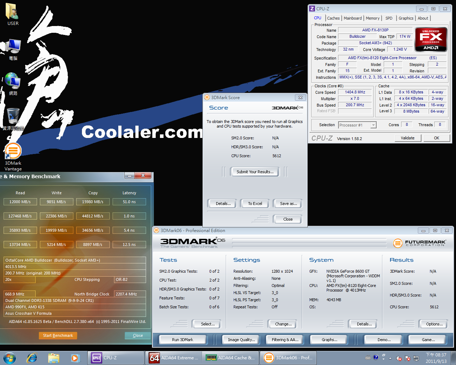
Task: Open Windows Media Player taskbar icon
Action: click(x=75, y=358)
